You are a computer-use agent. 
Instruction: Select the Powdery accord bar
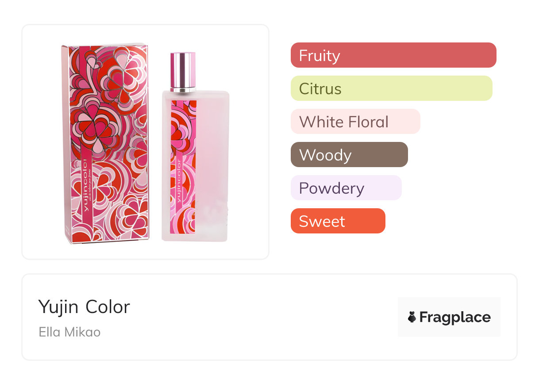tap(346, 188)
